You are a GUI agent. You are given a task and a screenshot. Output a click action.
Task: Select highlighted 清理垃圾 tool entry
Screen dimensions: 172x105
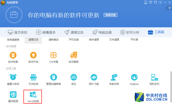click(x=33, y=40)
